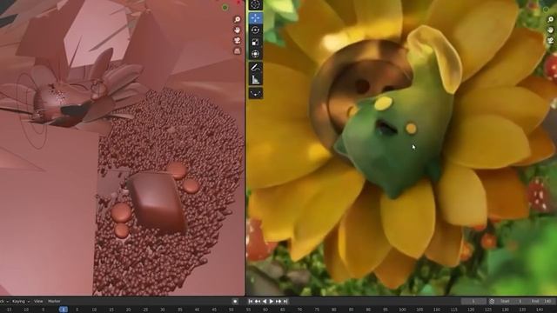
Task: Jump to the end frame of the timeline
Action: [285, 302]
